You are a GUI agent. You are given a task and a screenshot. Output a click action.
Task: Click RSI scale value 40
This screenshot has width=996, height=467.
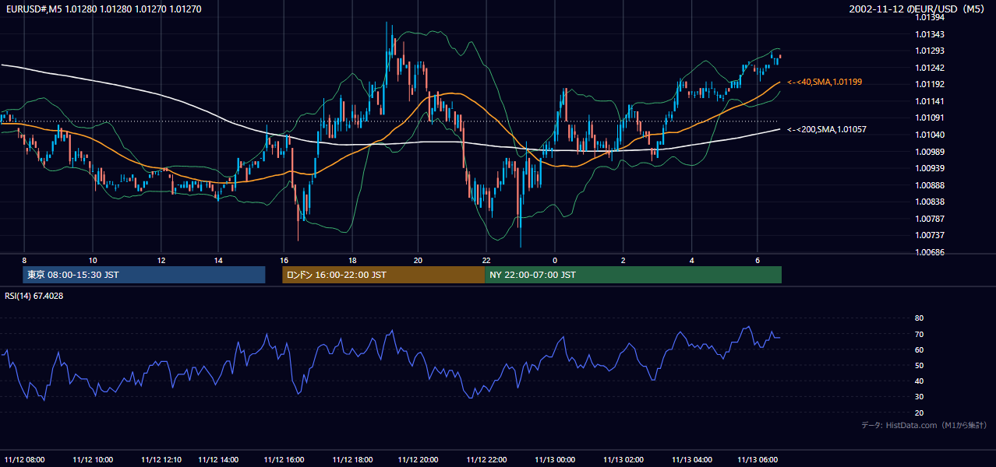point(919,381)
